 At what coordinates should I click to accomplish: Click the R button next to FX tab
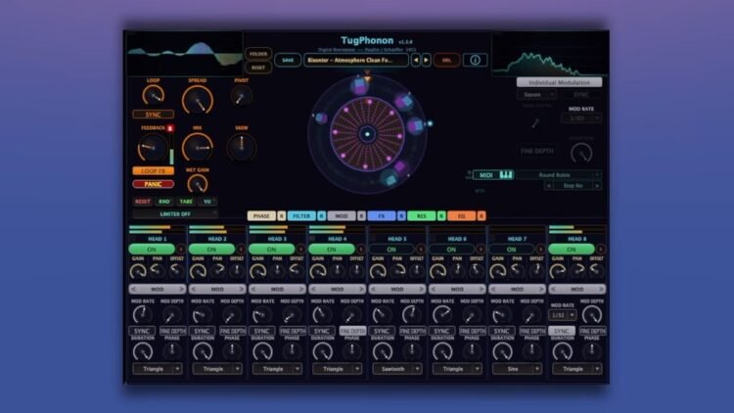point(401,216)
